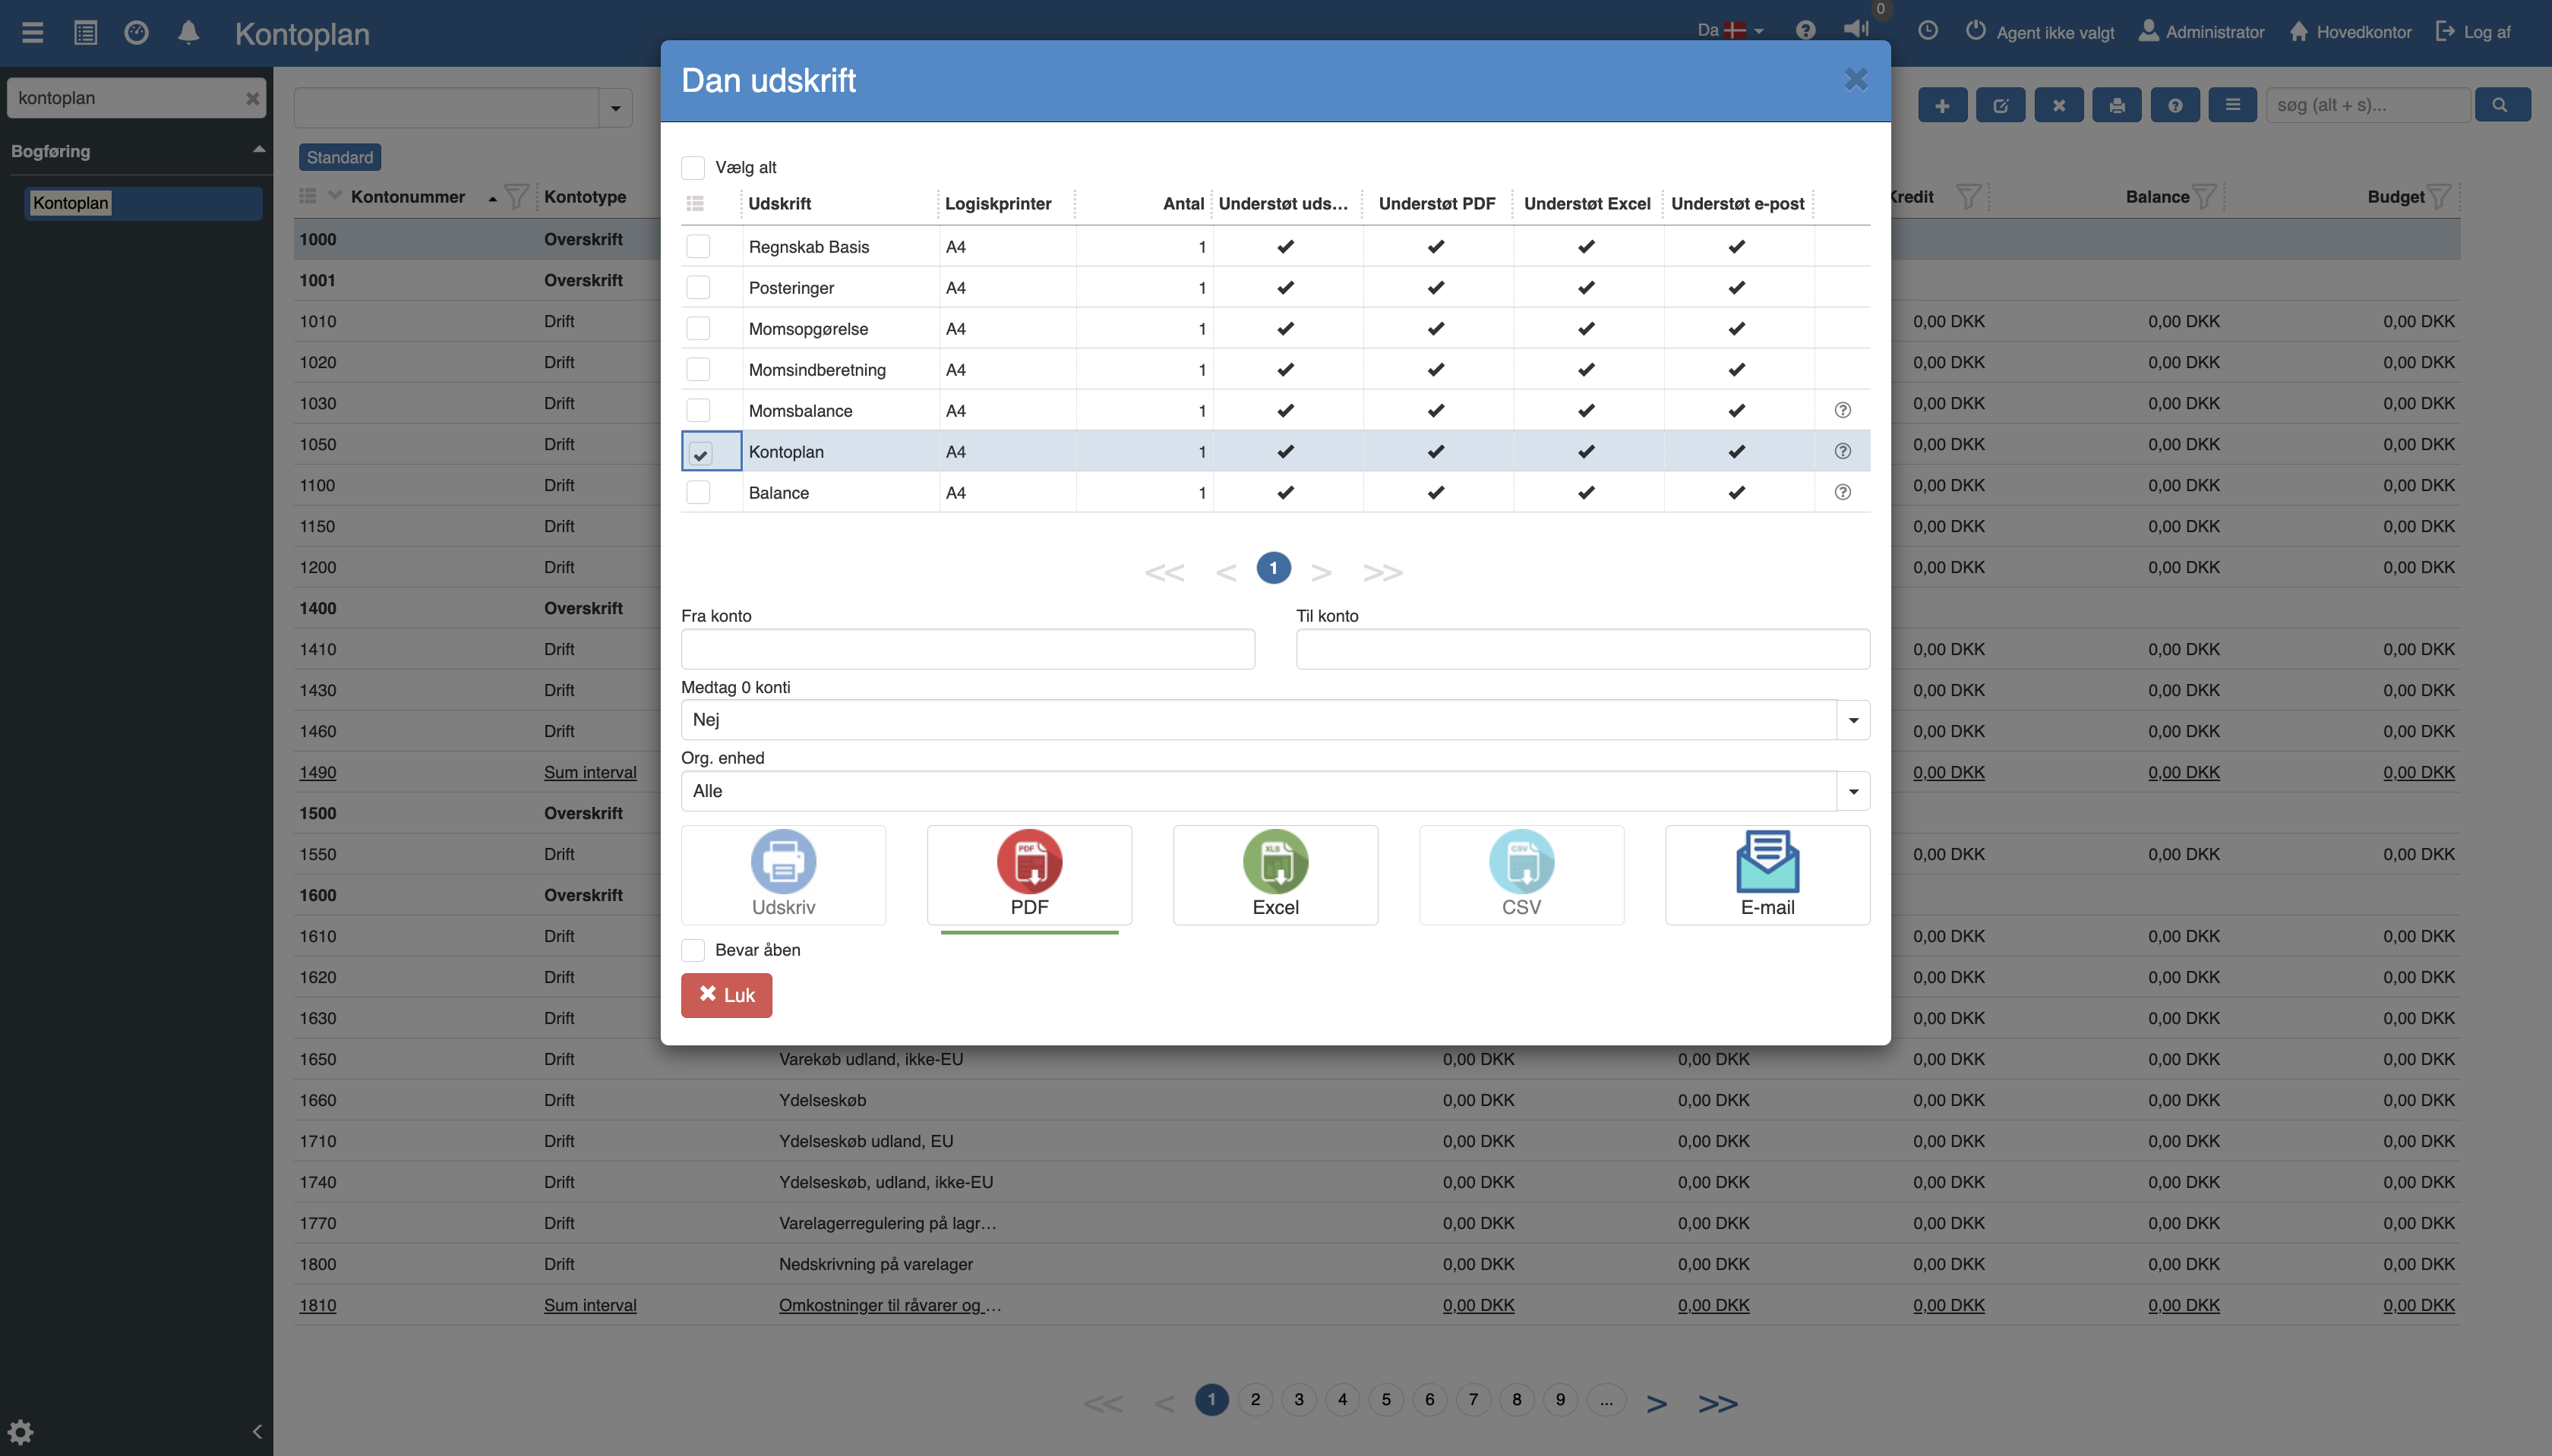
Task: Click the CSV export icon
Action: 1521,862
